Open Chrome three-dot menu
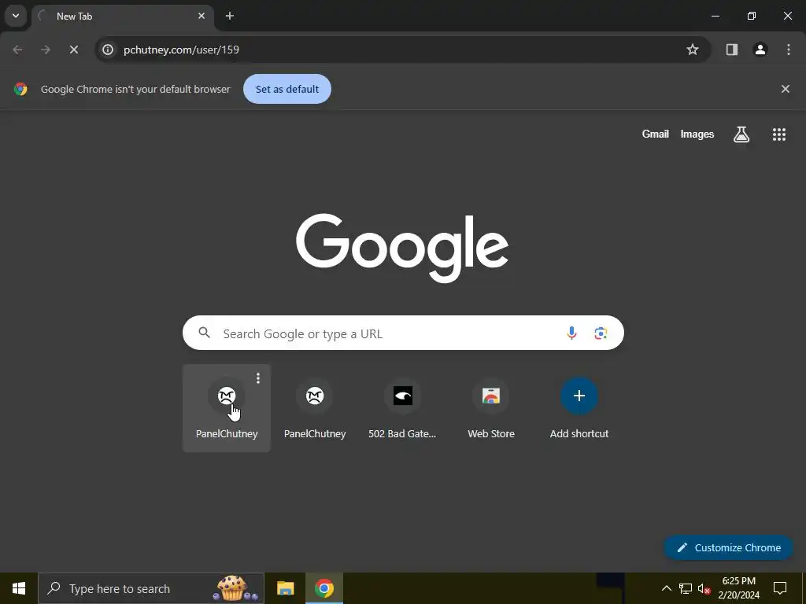806x604 pixels. point(789,50)
